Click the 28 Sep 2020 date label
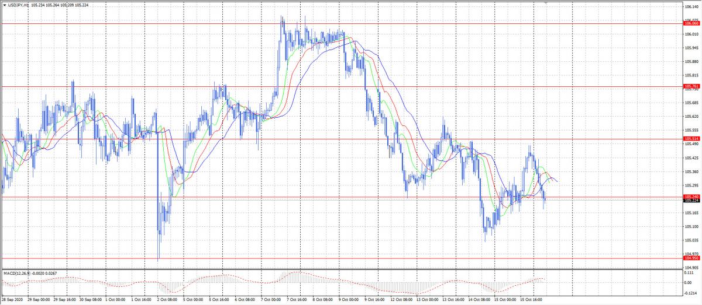 coord(12,301)
